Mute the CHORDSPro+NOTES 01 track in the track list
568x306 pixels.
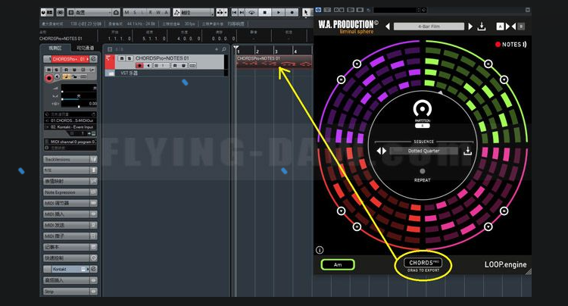click(122, 58)
